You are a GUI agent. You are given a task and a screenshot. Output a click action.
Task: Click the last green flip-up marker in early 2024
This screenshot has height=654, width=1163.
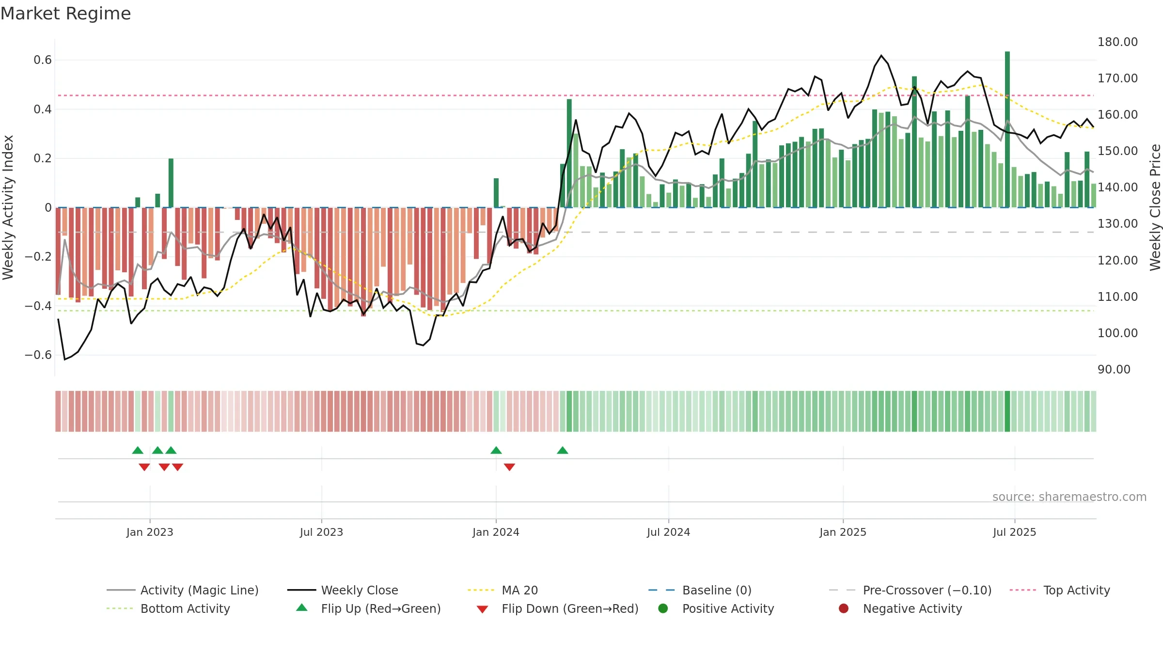point(563,450)
